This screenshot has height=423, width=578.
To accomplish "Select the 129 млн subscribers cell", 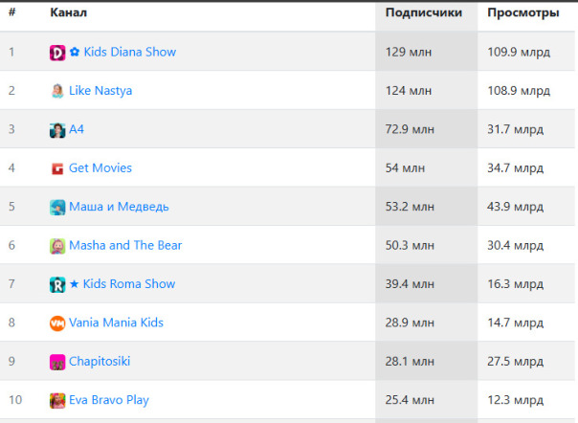I will point(427,52).
